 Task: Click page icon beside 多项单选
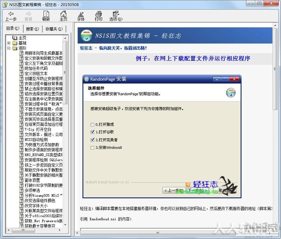(22, 190)
